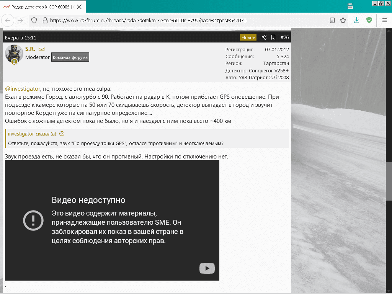Open the browser Downloads panel
The image size is (392, 294).
[356, 20]
